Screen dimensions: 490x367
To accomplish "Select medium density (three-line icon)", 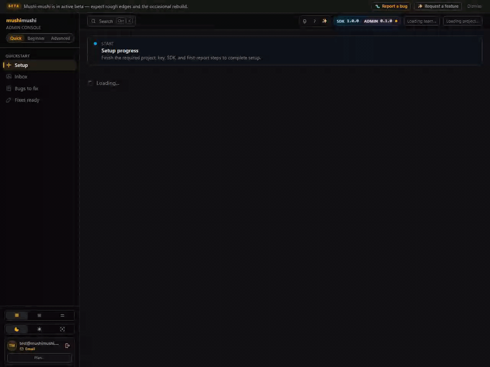I will (39, 315).
